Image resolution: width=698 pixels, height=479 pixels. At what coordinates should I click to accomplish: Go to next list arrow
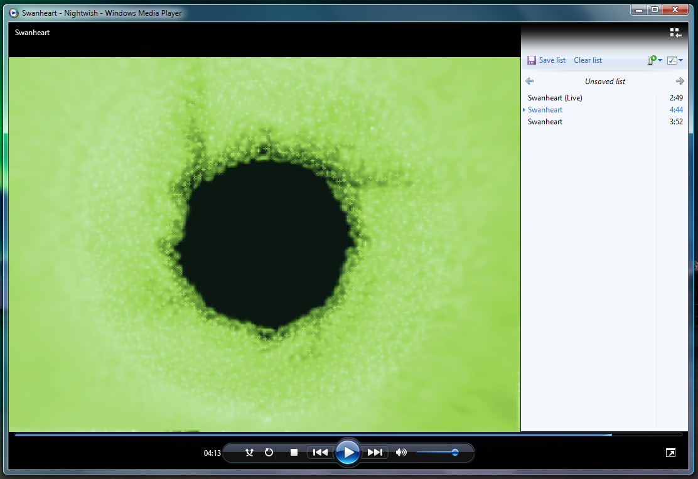coord(680,81)
